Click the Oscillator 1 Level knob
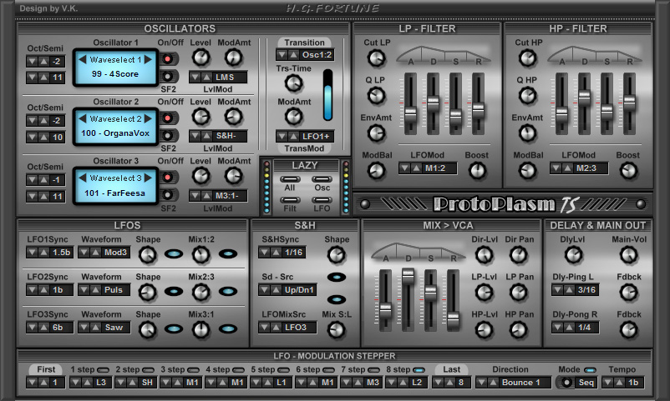Image resolution: width=670 pixels, height=401 pixels. pyautogui.click(x=200, y=58)
